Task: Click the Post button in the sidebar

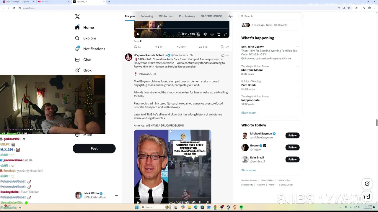Action: [x=94, y=148]
